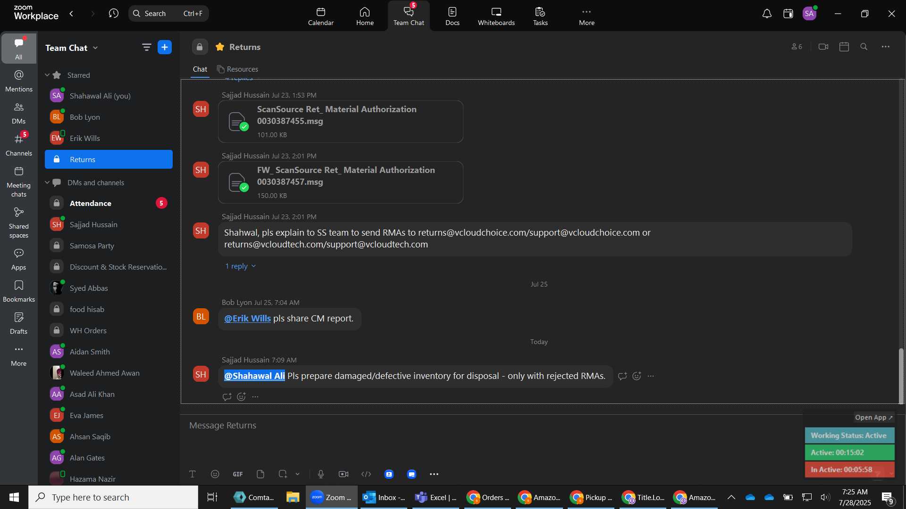Open the Attendance channel
The image size is (906, 509).
[x=109, y=203]
